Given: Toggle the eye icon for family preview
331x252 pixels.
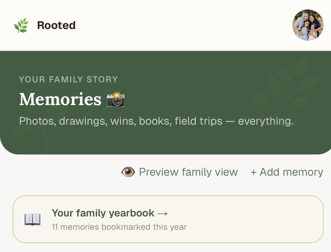Looking at the screenshot, I should point(128,172).
